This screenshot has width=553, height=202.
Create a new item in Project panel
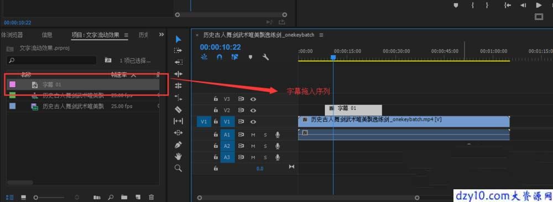click(138, 198)
